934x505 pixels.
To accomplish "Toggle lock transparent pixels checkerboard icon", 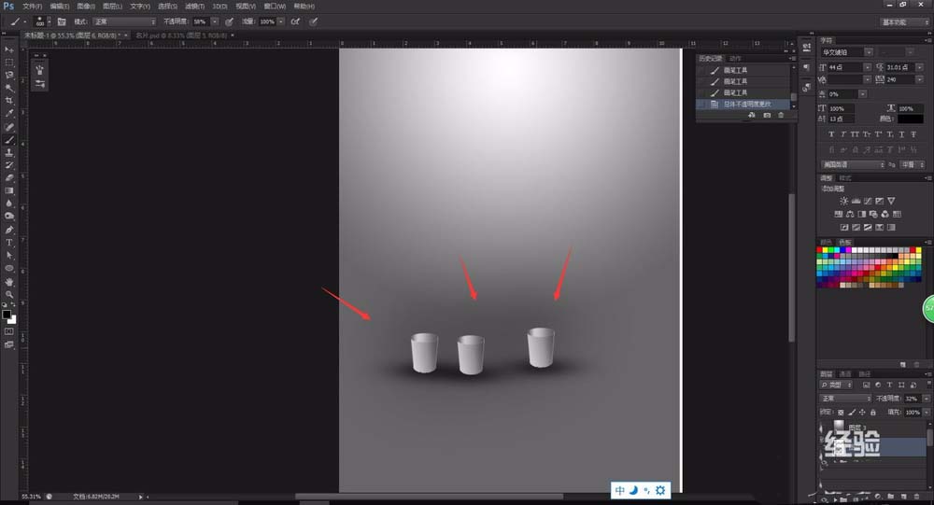I will [841, 412].
